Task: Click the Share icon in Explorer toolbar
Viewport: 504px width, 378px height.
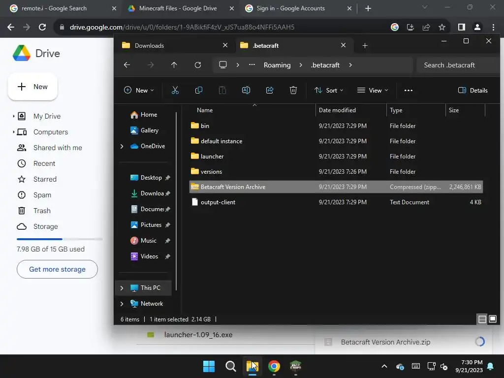Action: (x=270, y=91)
